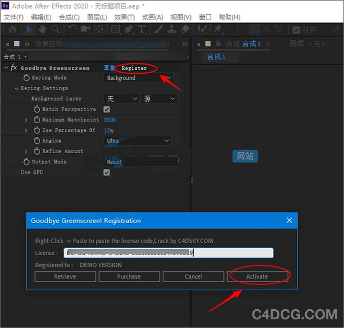Viewport: 344px width, 328px height.
Task: Select the Clone Stamp tool
Action: [172, 30]
